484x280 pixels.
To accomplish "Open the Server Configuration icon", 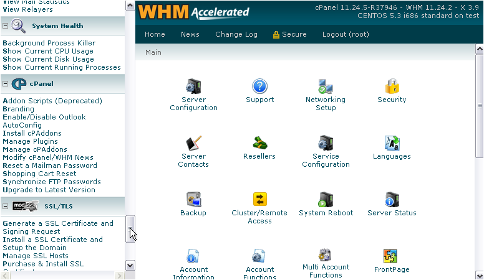I will pos(193,86).
